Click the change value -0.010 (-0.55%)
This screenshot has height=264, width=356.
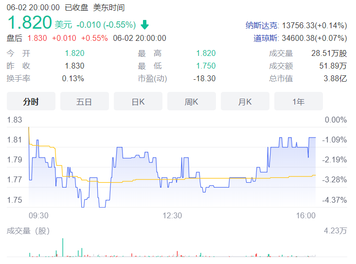106,25
